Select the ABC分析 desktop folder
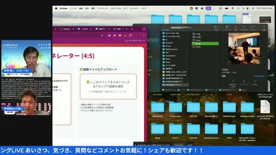The image size is (276, 155). coord(193,109)
